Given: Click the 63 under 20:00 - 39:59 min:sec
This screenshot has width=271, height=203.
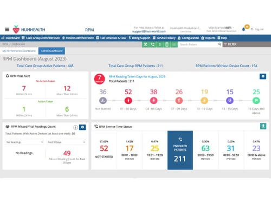Looking at the screenshot, I should 205,148.
